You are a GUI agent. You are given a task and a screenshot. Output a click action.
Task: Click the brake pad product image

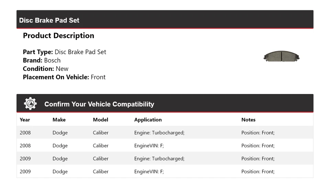[281, 56]
